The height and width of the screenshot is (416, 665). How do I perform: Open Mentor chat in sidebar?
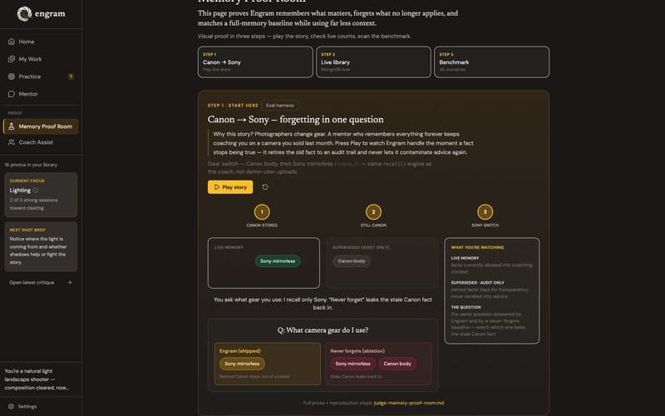click(41, 94)
